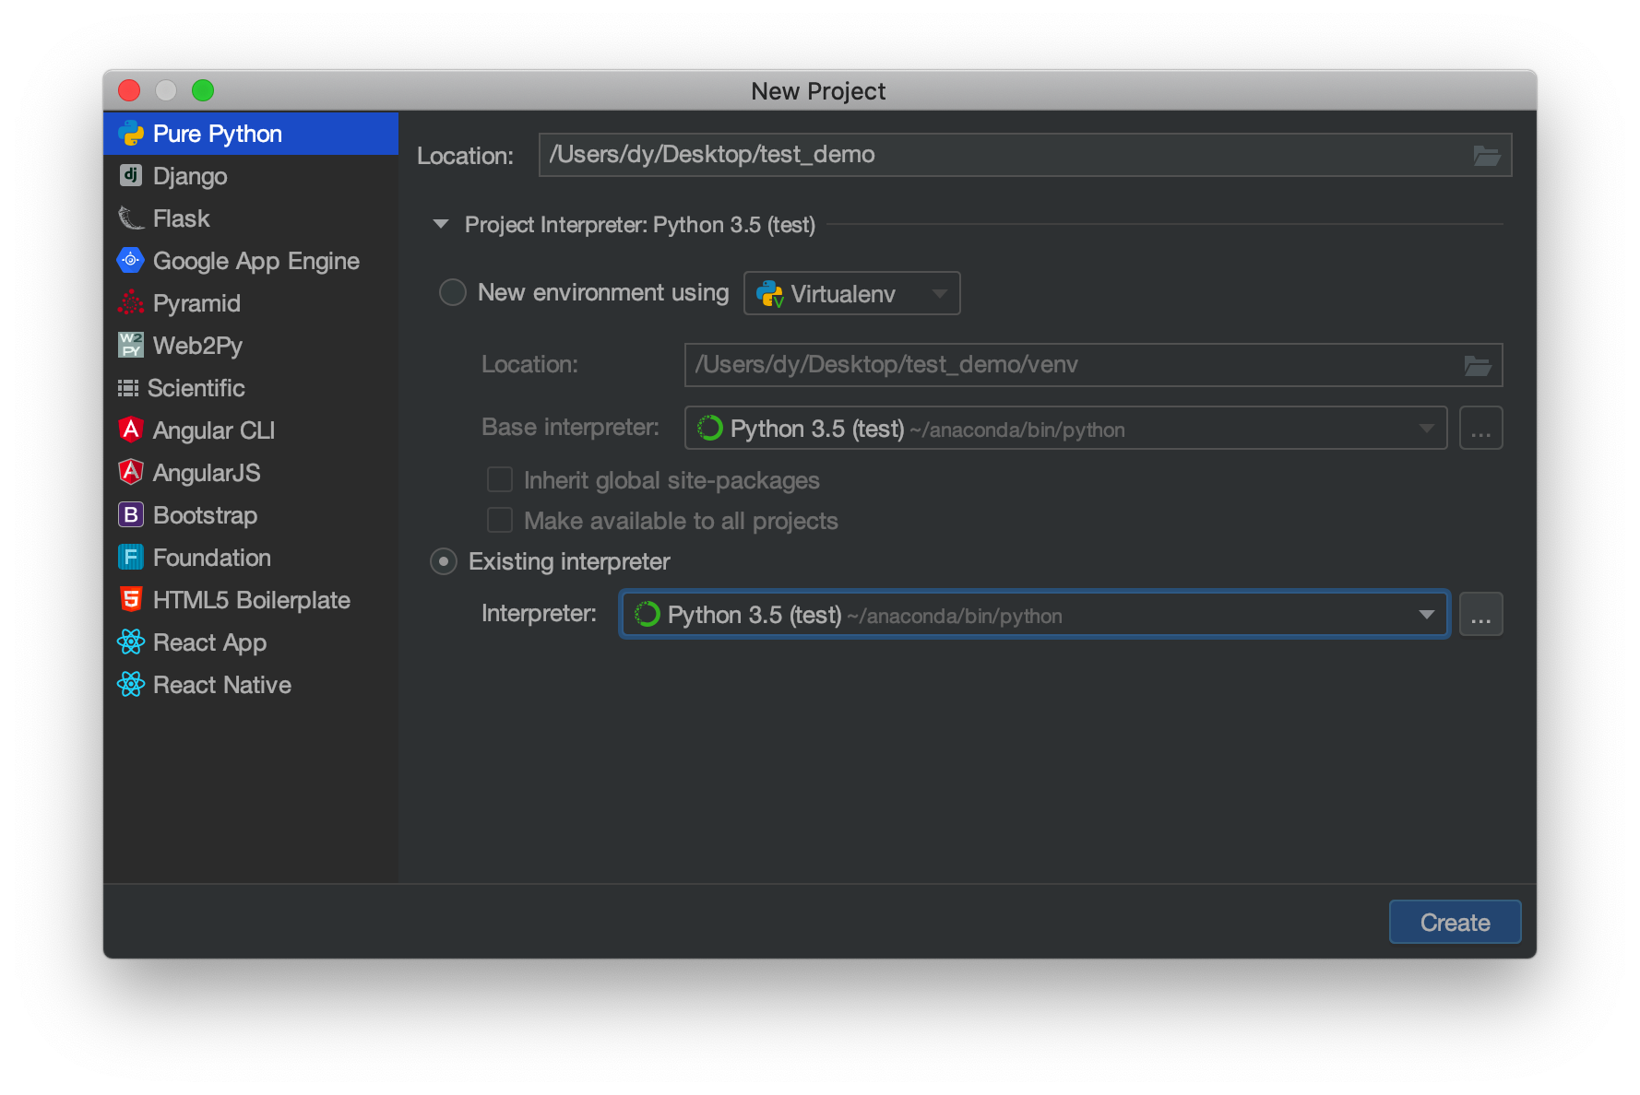This screenshot has height=1095, width=1640.
Task: Choose Foundation project type
Action: 251,558
